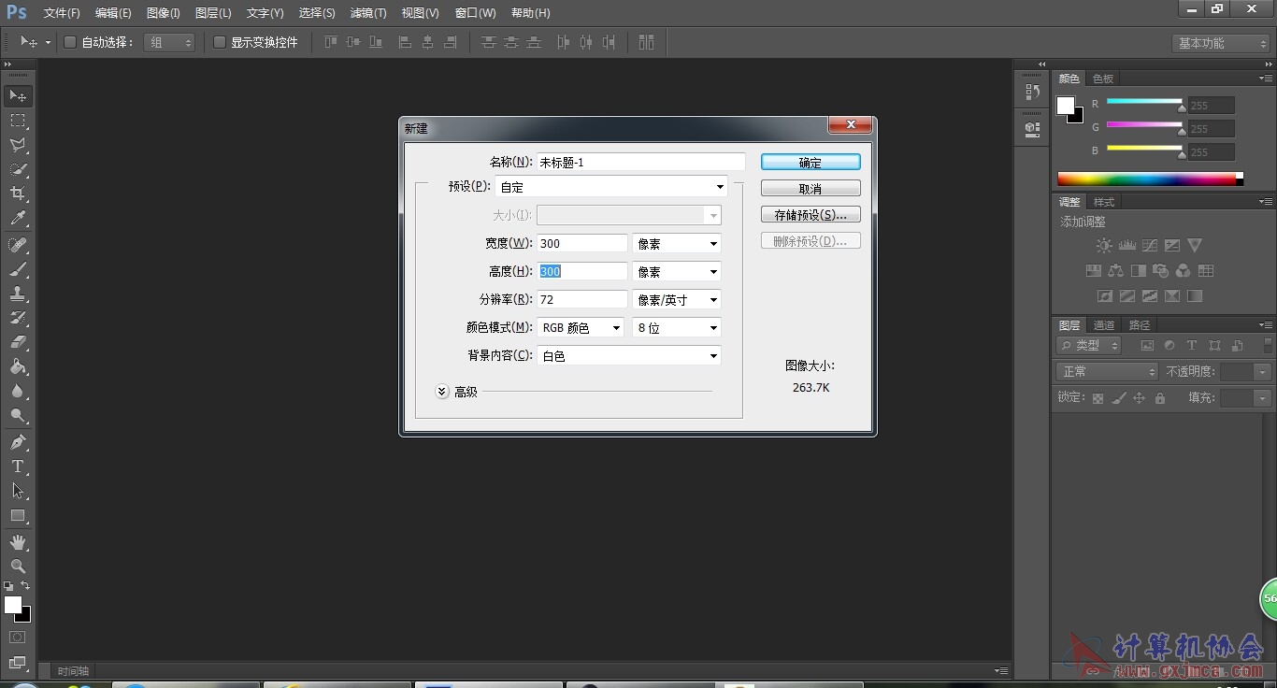The width and height of the screenshot is (1277, 688).
Task: Click 取消 button in New dialog
Action: 811,188
